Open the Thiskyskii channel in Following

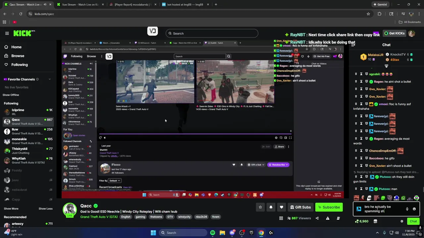(x=28, y=151)
